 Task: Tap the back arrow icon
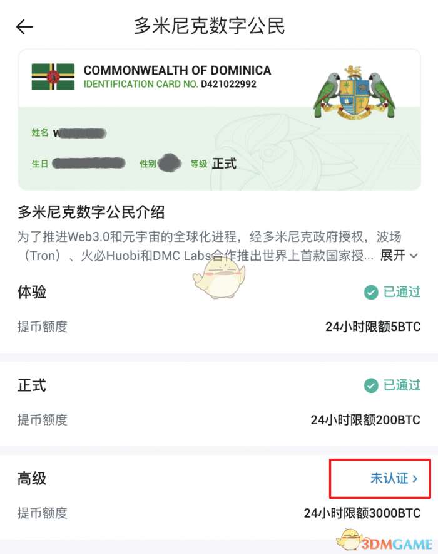click(24, 27)
